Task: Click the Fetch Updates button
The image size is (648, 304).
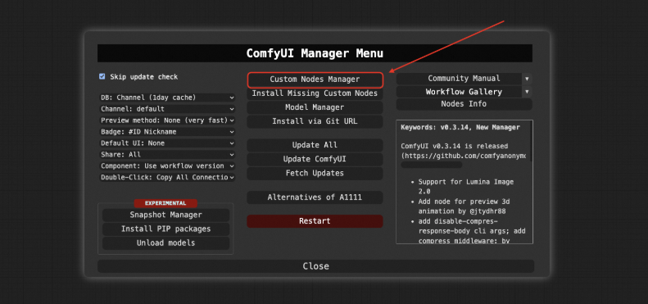Action: pos(315,173)
